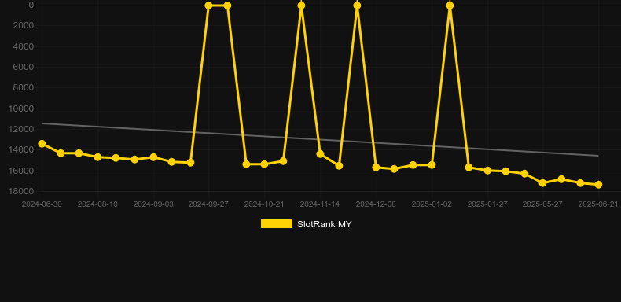Toggle the SlotRank MY legend color box
621x302 pixels.
[x=277, y=223]
